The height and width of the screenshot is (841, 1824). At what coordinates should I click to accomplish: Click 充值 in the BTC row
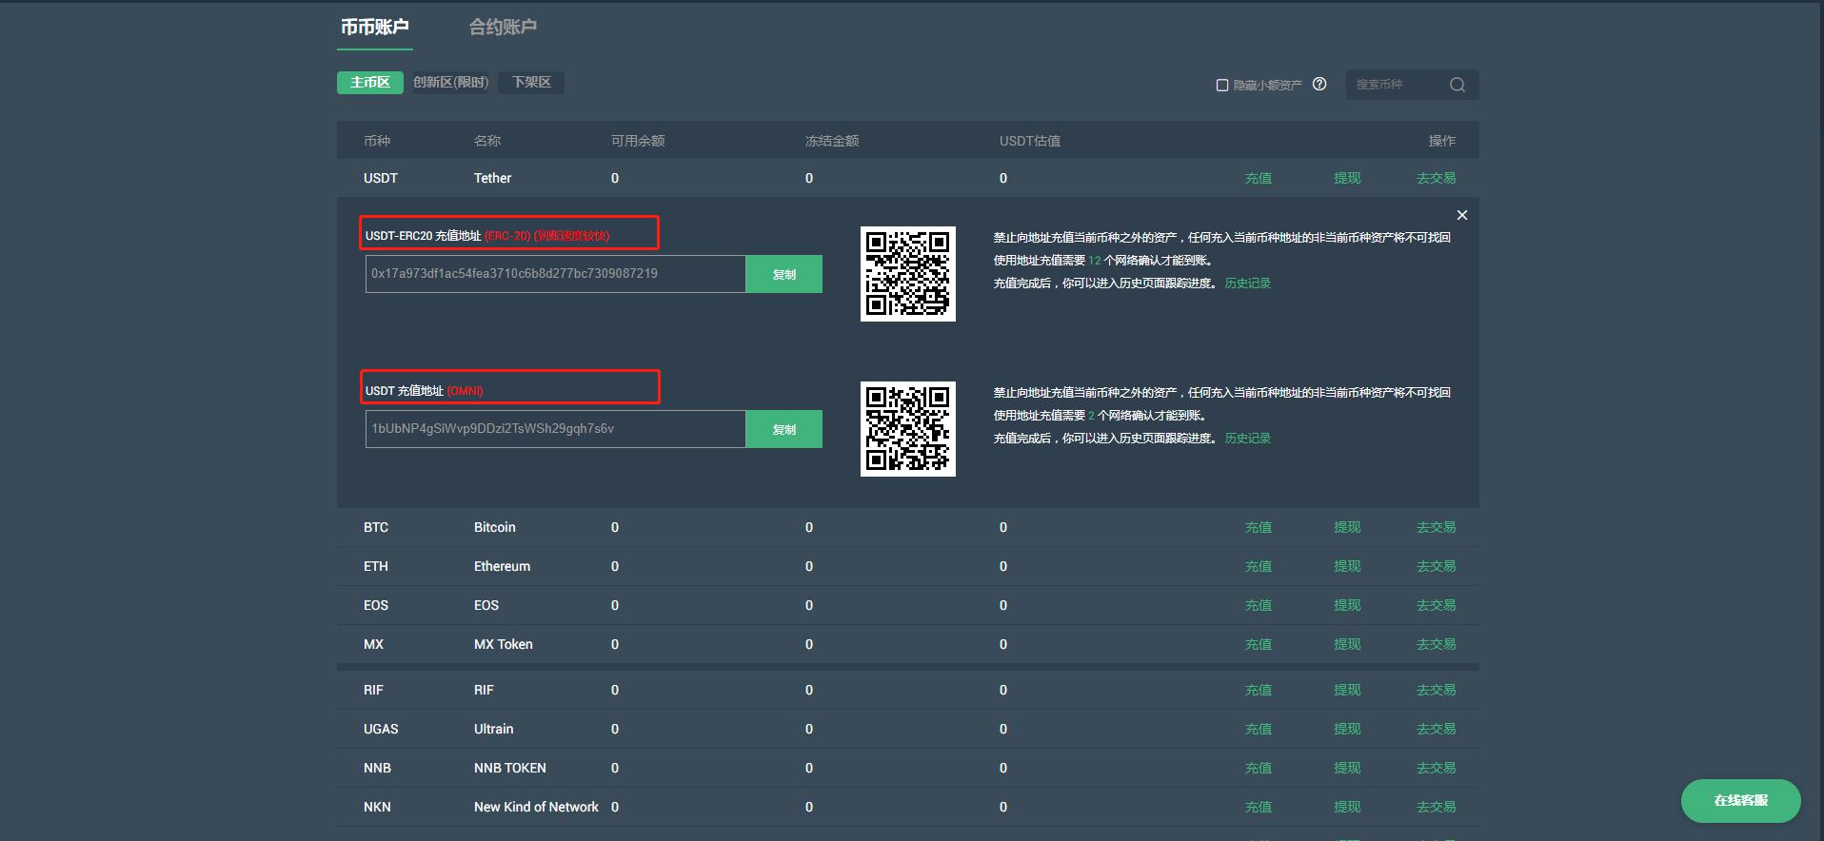pyautogui.click(x=1259, y=527)
